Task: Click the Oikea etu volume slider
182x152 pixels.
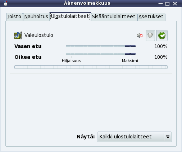Action: [101, 54]
